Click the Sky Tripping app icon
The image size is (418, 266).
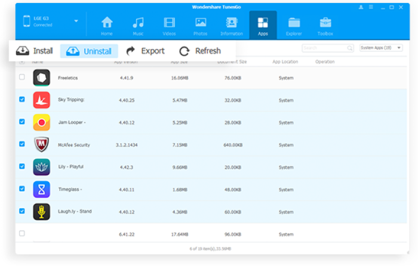[x=41, y=100]
